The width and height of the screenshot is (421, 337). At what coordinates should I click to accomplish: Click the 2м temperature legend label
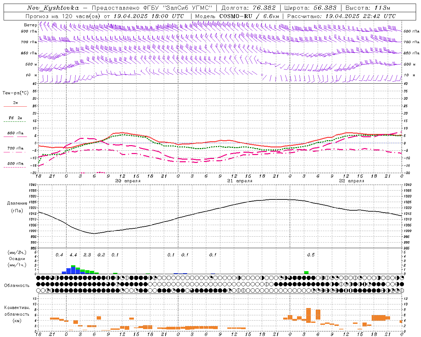[x=15, y=103]
